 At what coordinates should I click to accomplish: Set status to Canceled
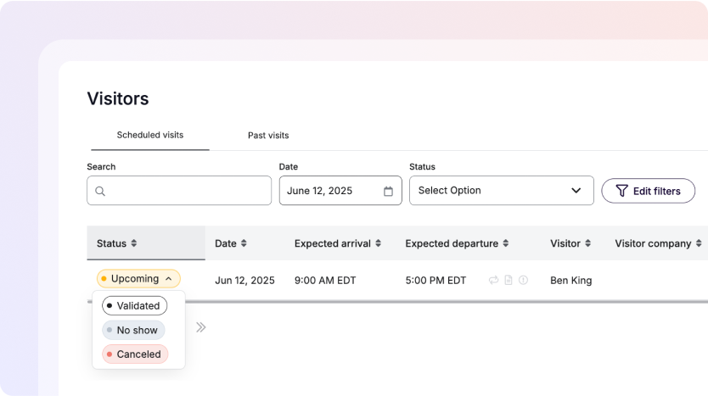[135, 354]
